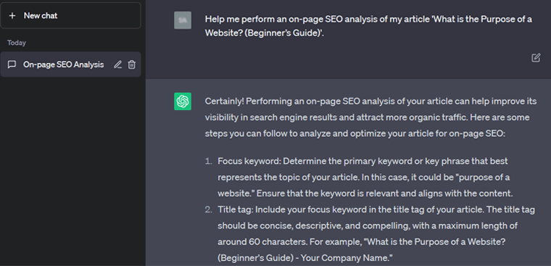Click the chat bubble icon in sidebar

tap(12, 65)
